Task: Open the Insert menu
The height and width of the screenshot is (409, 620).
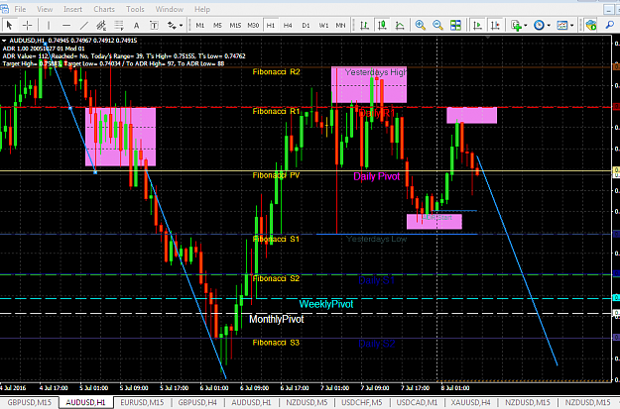Action: 72,9
